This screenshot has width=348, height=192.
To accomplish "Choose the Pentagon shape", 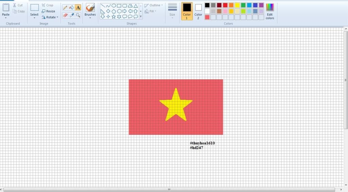I will pyautogui.click(x=114, y=11).
